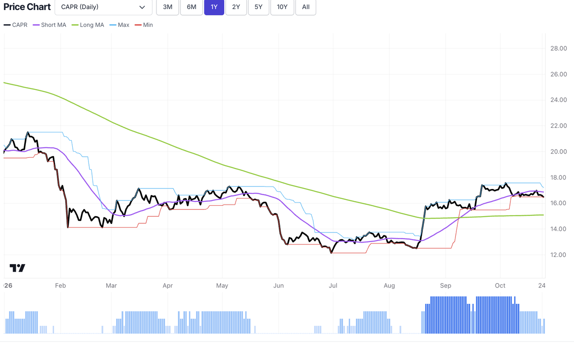Click the 26.00 price axis label
This screenshot has height=343, width=574.
[559, 74]
